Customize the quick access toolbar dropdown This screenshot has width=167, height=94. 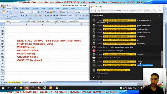[19, 5]
